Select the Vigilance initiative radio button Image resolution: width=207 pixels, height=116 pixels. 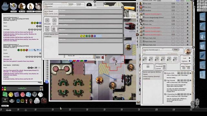tap(190, 61)
